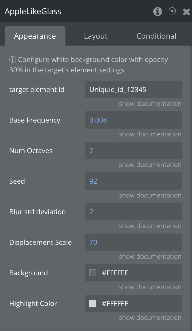Click the Seed value field

[133, 181]
